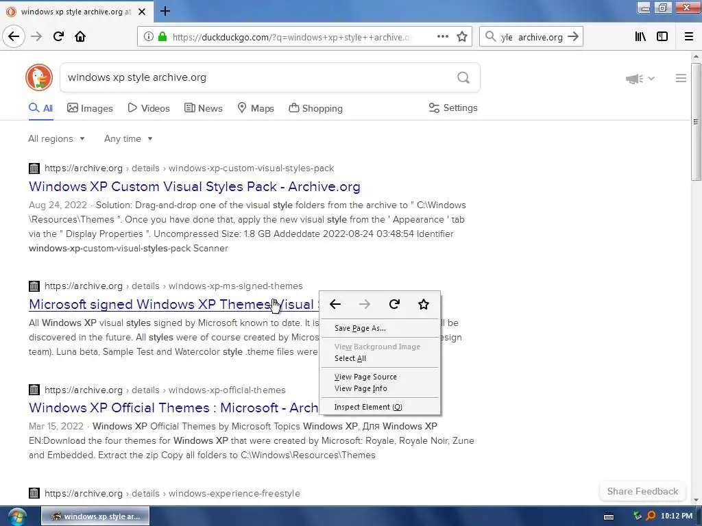The width and height of the screenshot is (702, 526).
Task: Click the page vertical scrollbar thumb
Action: (695, 122)
